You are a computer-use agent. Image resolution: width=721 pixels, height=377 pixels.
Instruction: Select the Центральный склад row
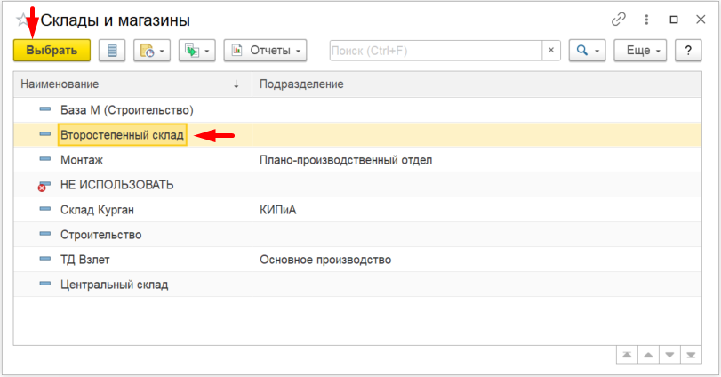[x=357, y=285]
